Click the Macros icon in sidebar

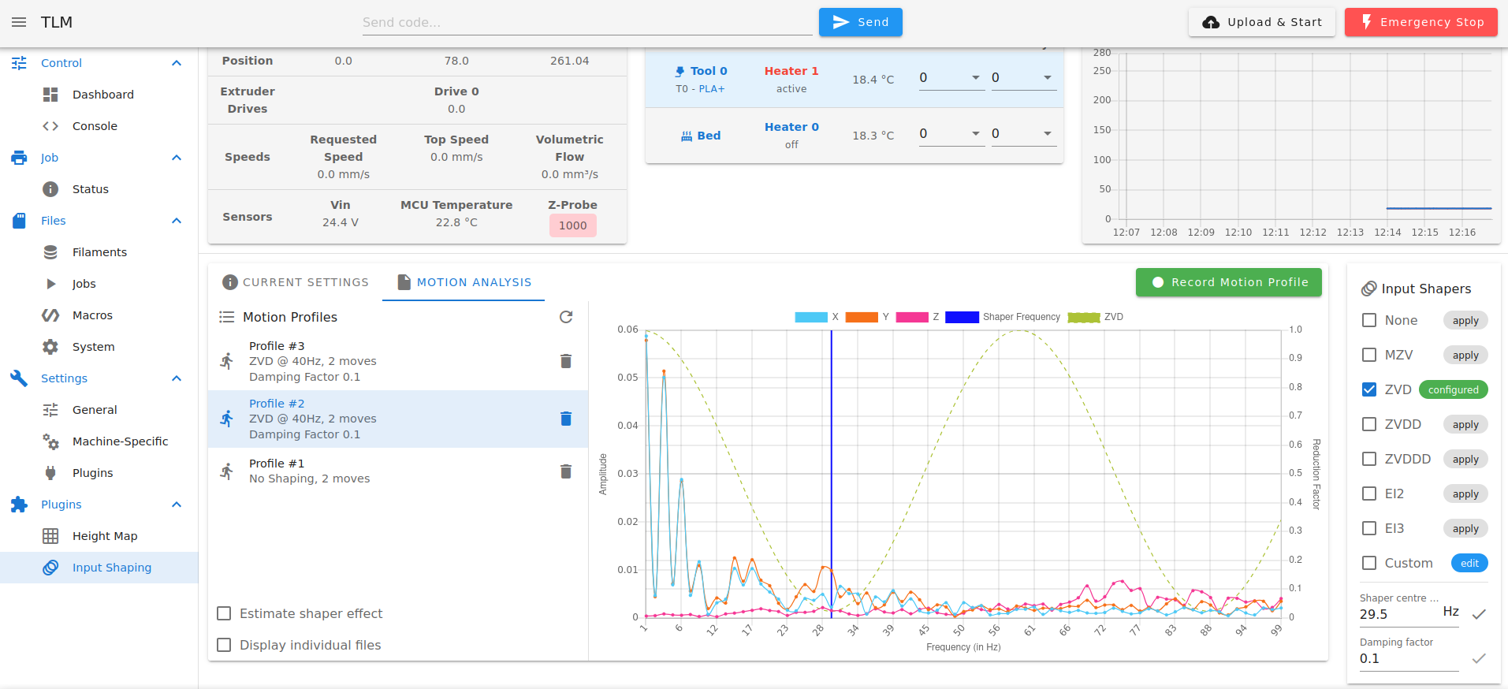(50, 315)
